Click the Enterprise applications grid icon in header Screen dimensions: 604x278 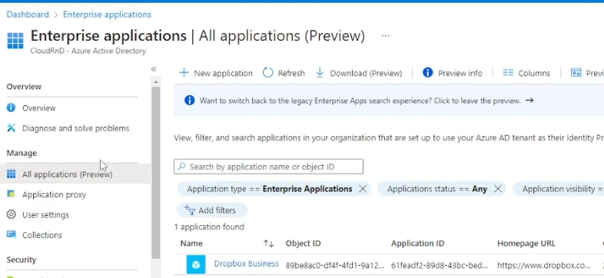click(x=15, y=41)
